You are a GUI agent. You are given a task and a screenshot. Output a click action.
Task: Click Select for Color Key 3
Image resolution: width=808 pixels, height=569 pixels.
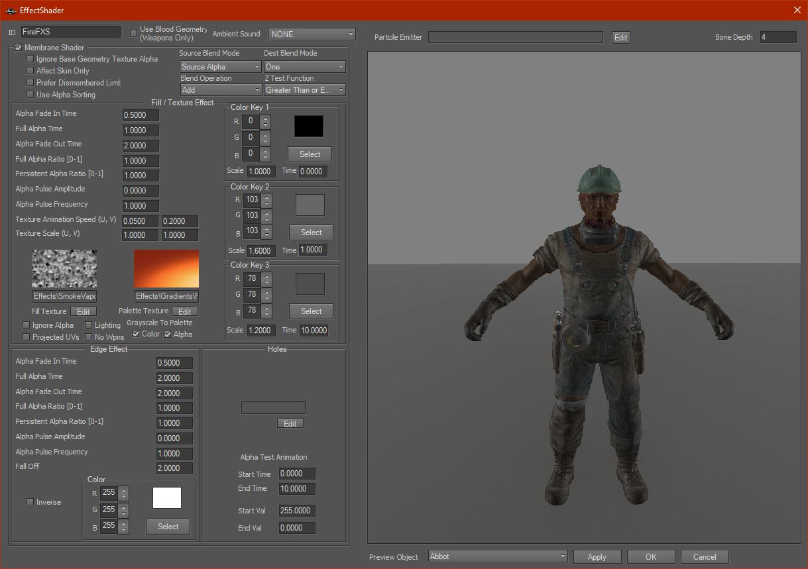(311, 311)
